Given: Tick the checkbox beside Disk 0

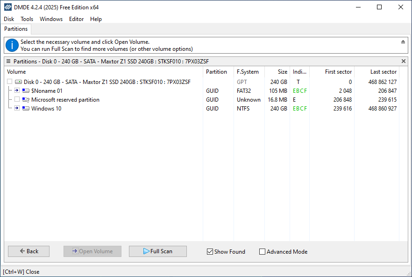Looking at the screenshot, I should [x=10, y=82].
